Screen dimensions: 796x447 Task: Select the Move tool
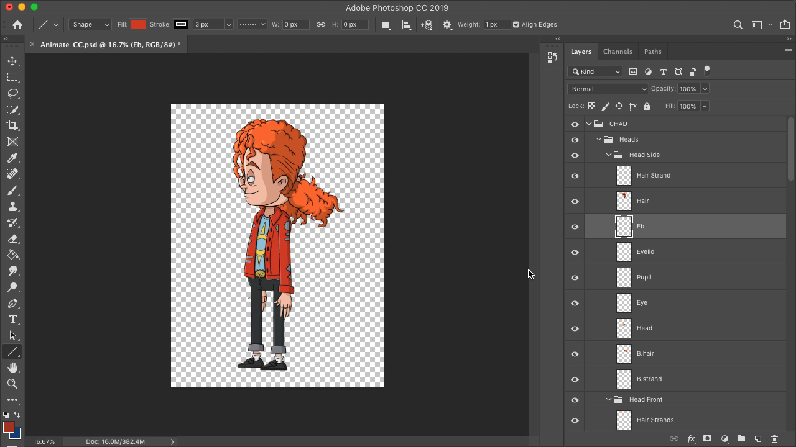tap(12, 61)
